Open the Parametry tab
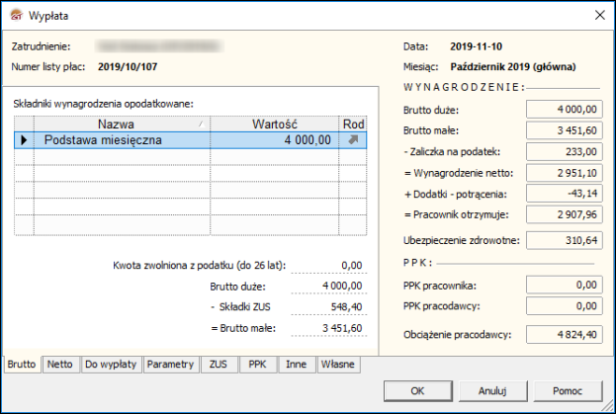 (170, 365)
